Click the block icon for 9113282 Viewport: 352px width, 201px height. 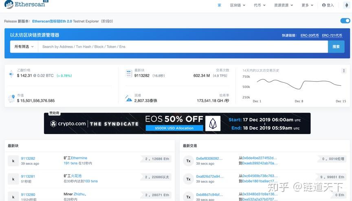tap(13, 161)
